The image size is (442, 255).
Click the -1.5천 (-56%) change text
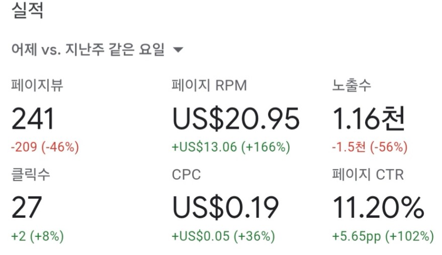tap(370, 147)
